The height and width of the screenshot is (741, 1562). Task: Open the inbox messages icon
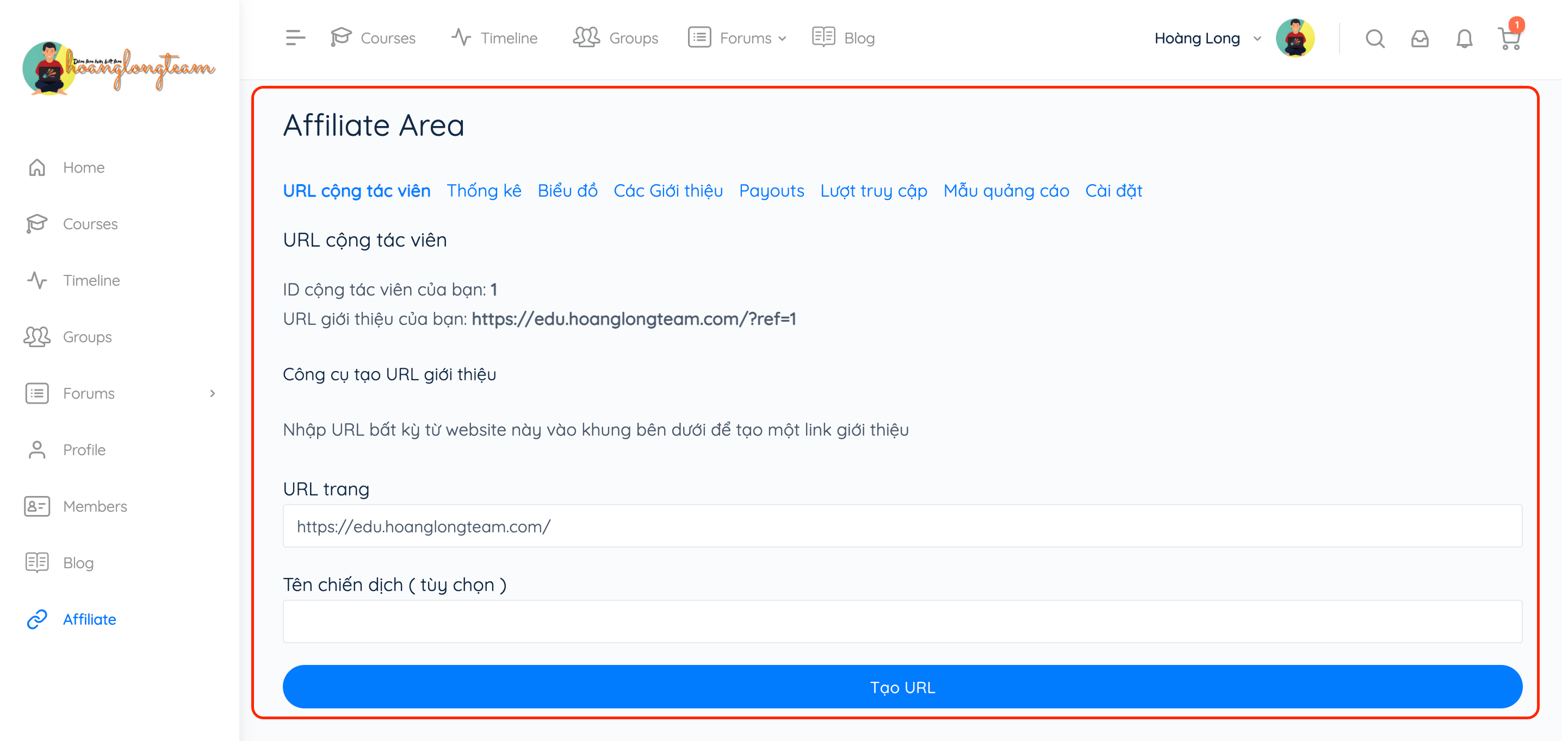pyautogui.click(x=1420, y=38)
